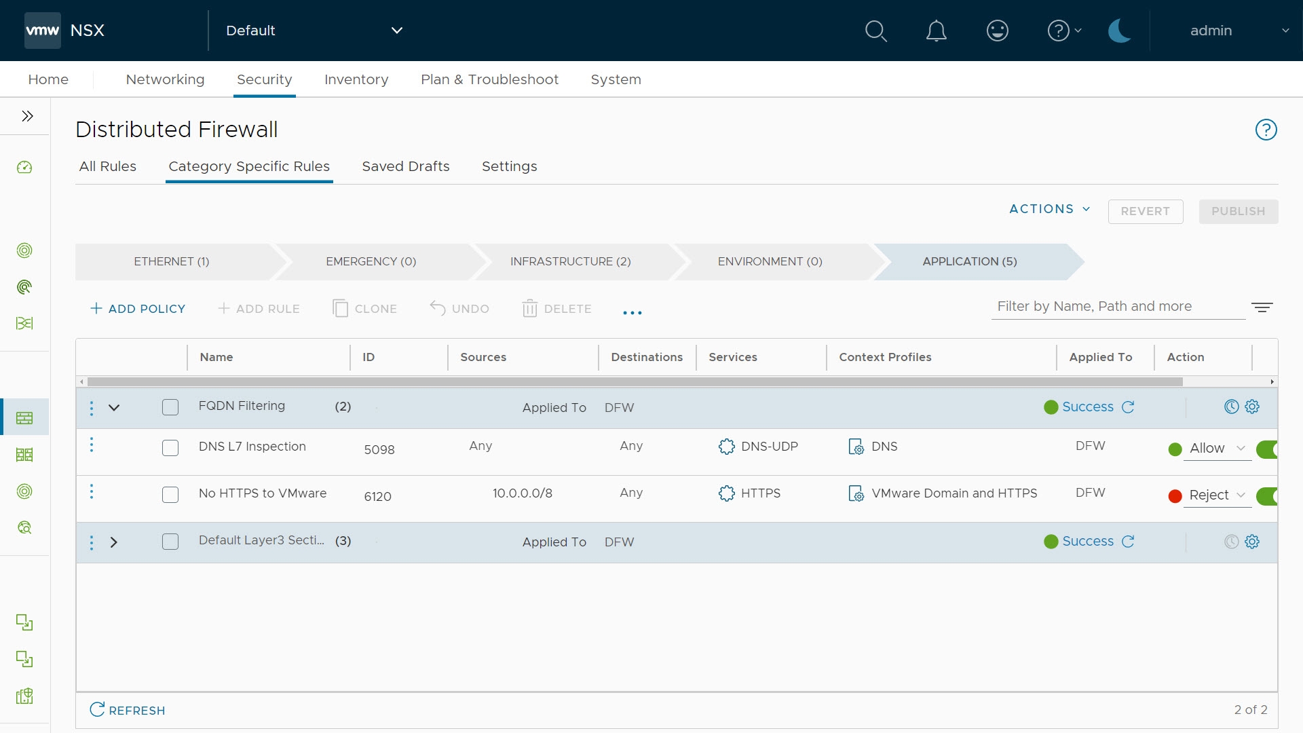Click the smiley feedback icon
This screenshot has width=1303, height=733.
(x=997, y=31)
